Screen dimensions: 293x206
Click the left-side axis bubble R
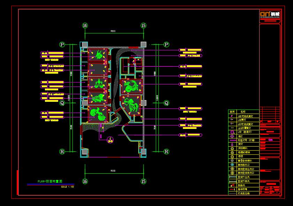[x=62, y=151]
